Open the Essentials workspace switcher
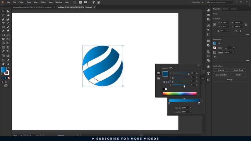 coord(198,2)
